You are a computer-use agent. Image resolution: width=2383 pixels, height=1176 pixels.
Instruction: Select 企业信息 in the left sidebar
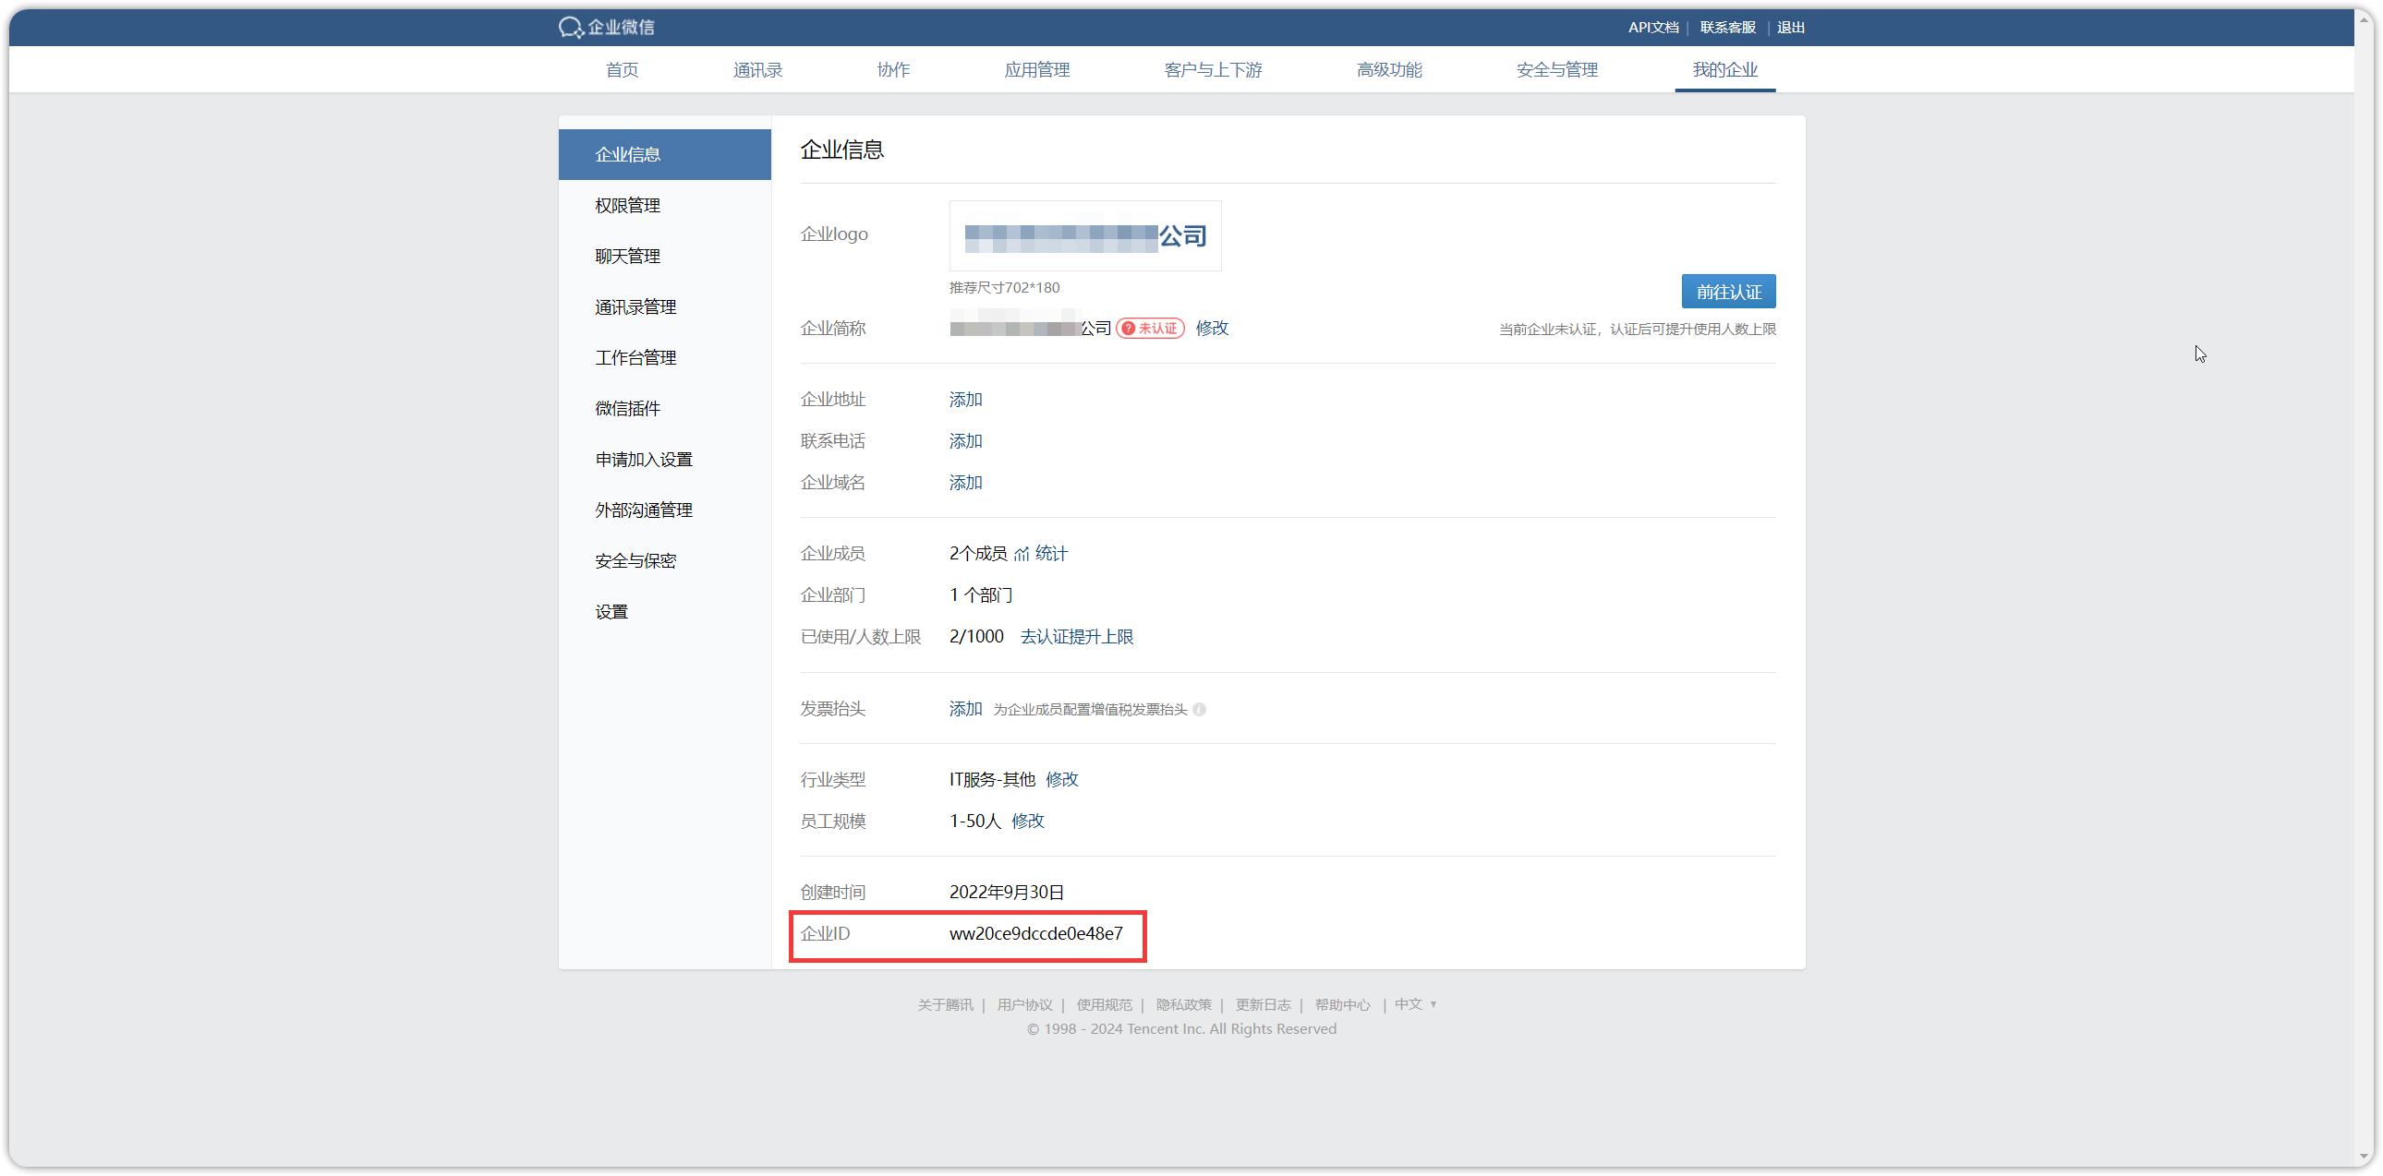[x=664, y=154]
